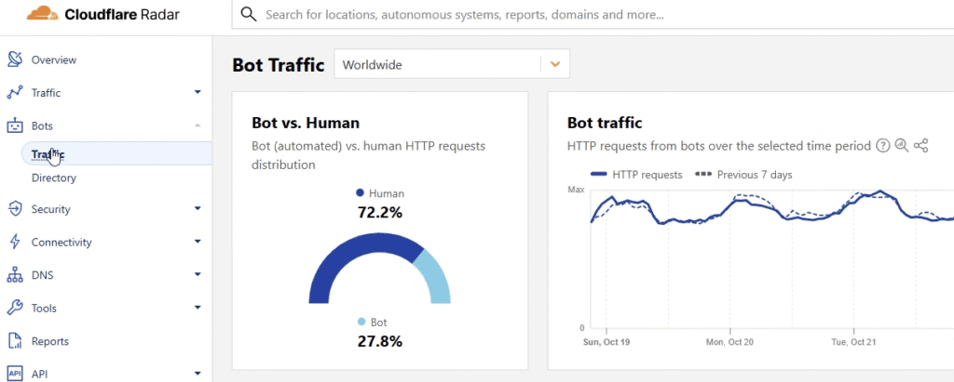Select Directory under Bots

tap(53, 178)
